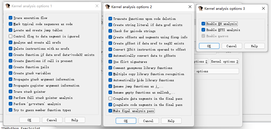Close the Kernel analysis options 3 dialog
This screenshot has height=129, width=271.
pos(263,9)
